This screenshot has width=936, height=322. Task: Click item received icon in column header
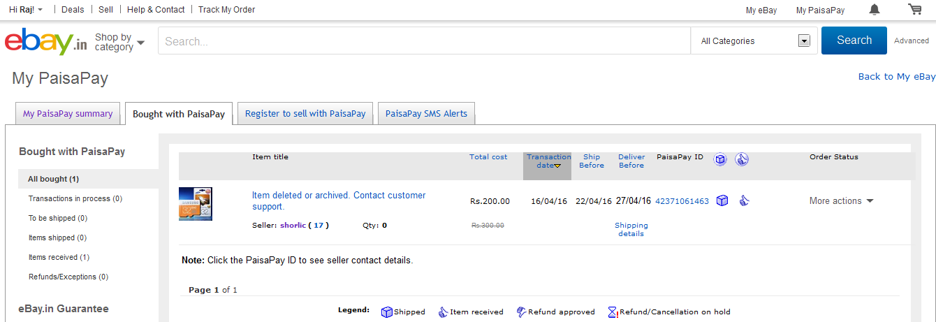(742, 159)
